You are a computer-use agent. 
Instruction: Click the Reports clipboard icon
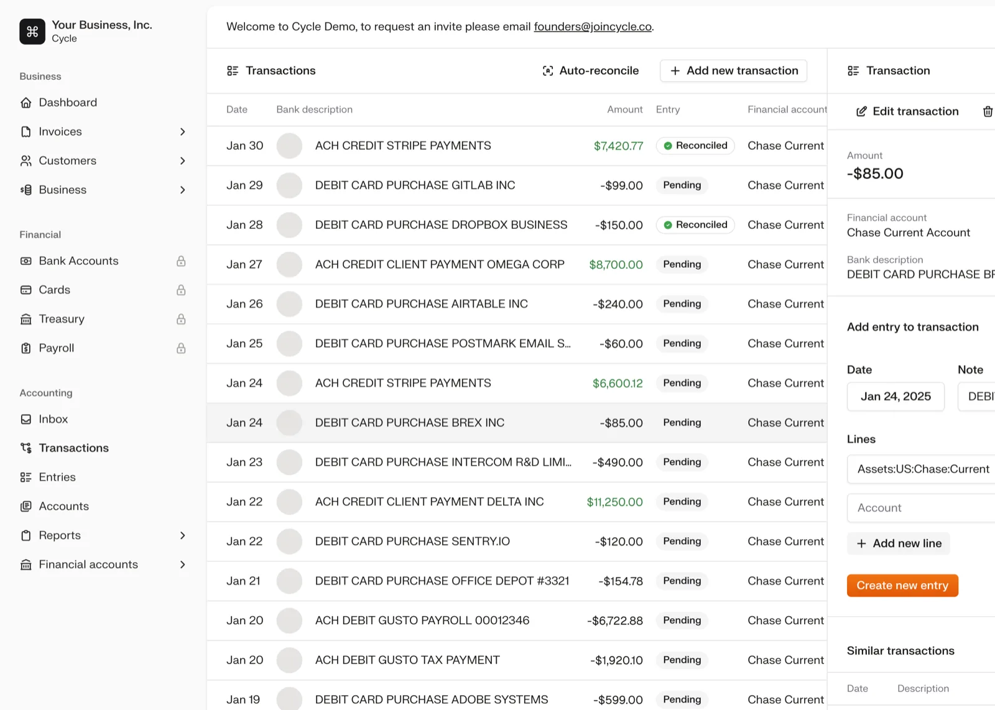(x=26, y=536)
